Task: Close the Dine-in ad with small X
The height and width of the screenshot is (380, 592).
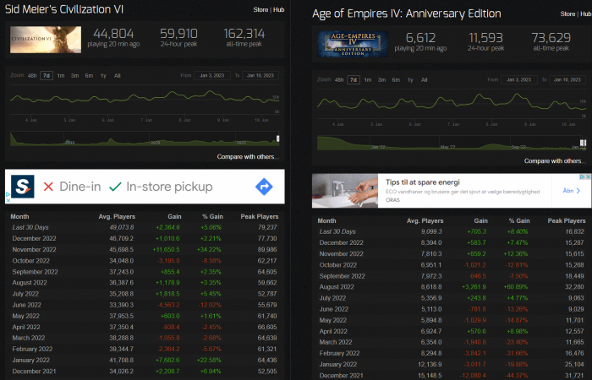Action: coord(8,201)
